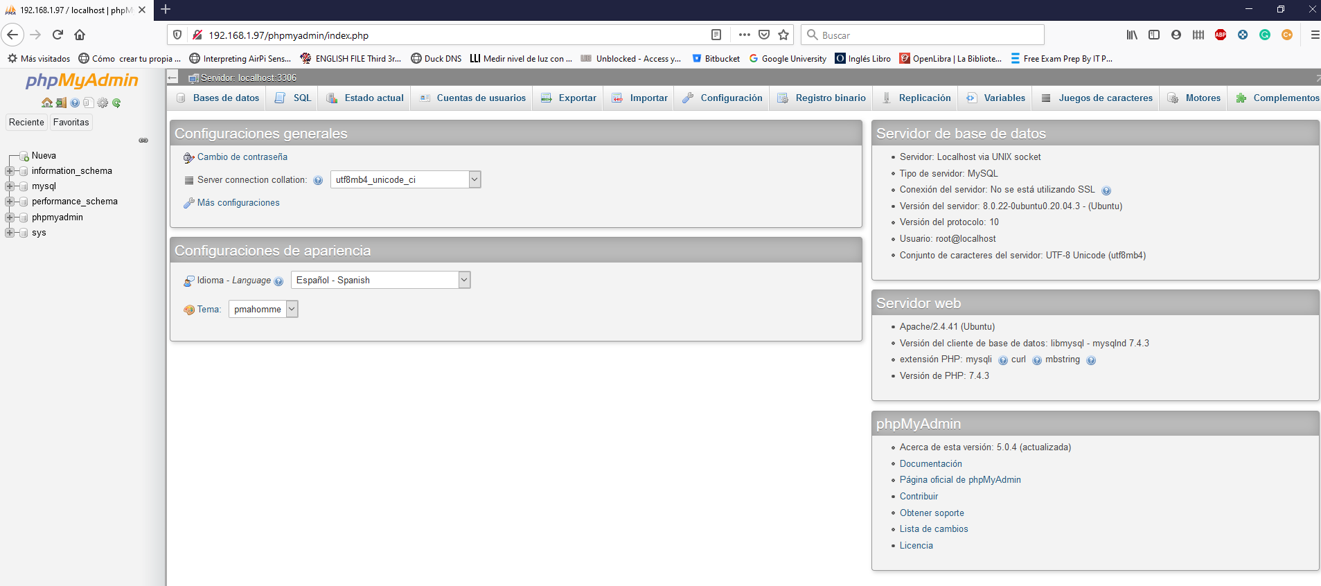
Task: Open the Idioma language dropdown
Action: pos(380,280)
